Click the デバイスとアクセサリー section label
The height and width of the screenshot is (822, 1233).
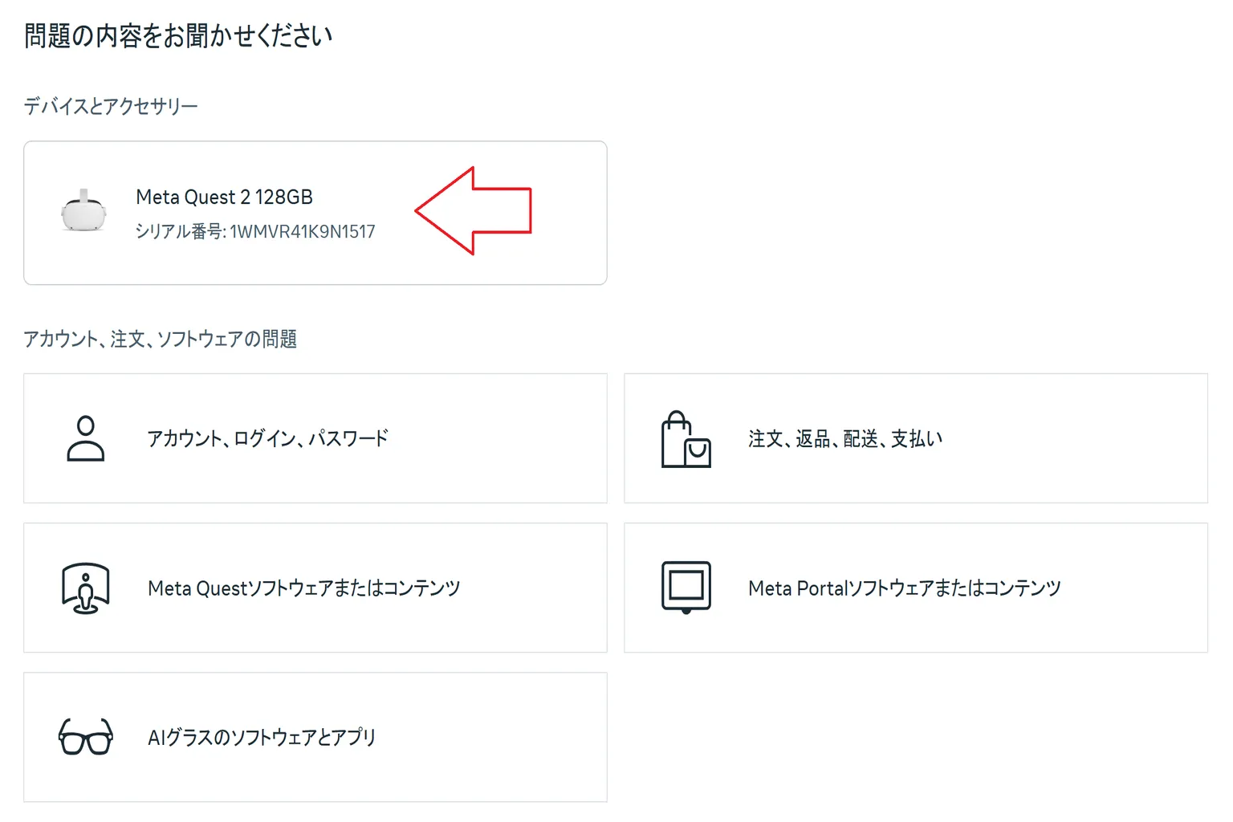111,106
